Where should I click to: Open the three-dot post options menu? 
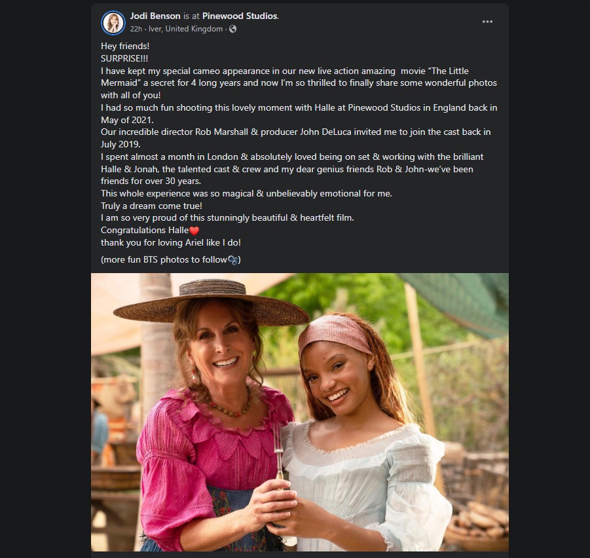[x=487, y=22]
